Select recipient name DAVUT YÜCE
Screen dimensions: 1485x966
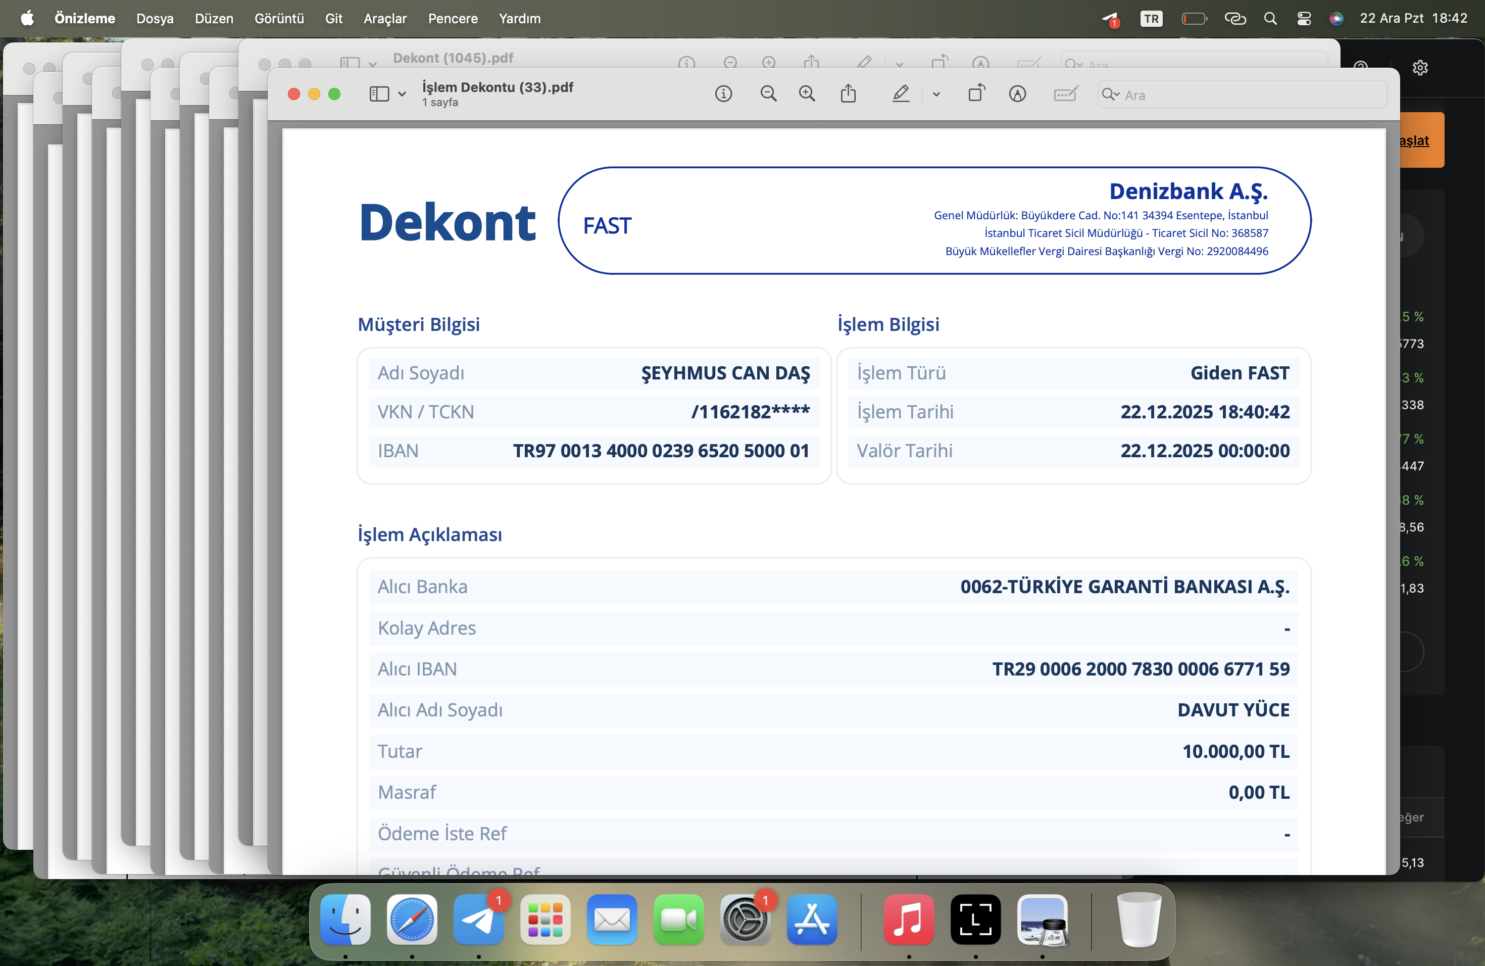[x=1233, y=709]
